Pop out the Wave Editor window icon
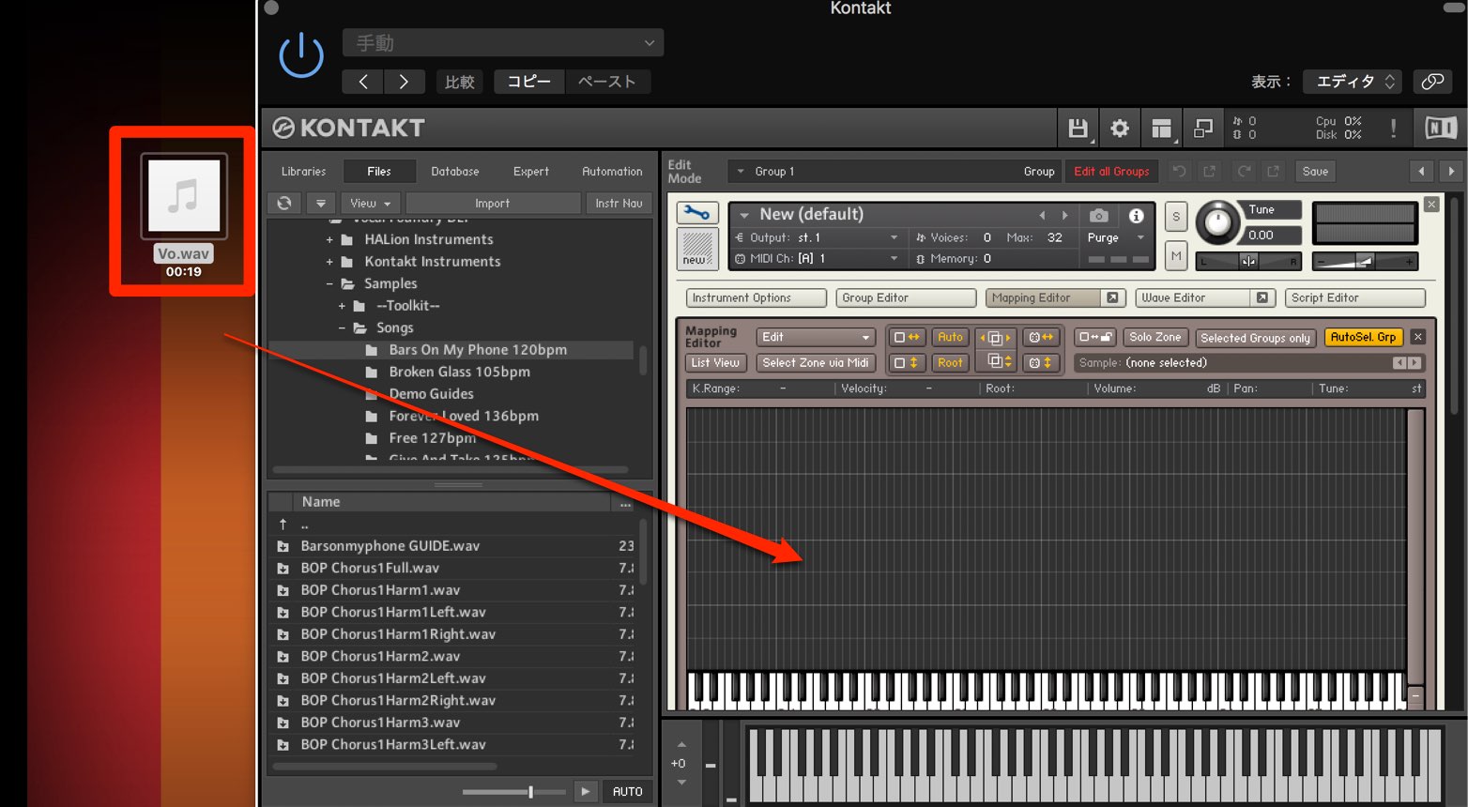This screenshot has width=1468, height=807. (x=1262, y=297)
